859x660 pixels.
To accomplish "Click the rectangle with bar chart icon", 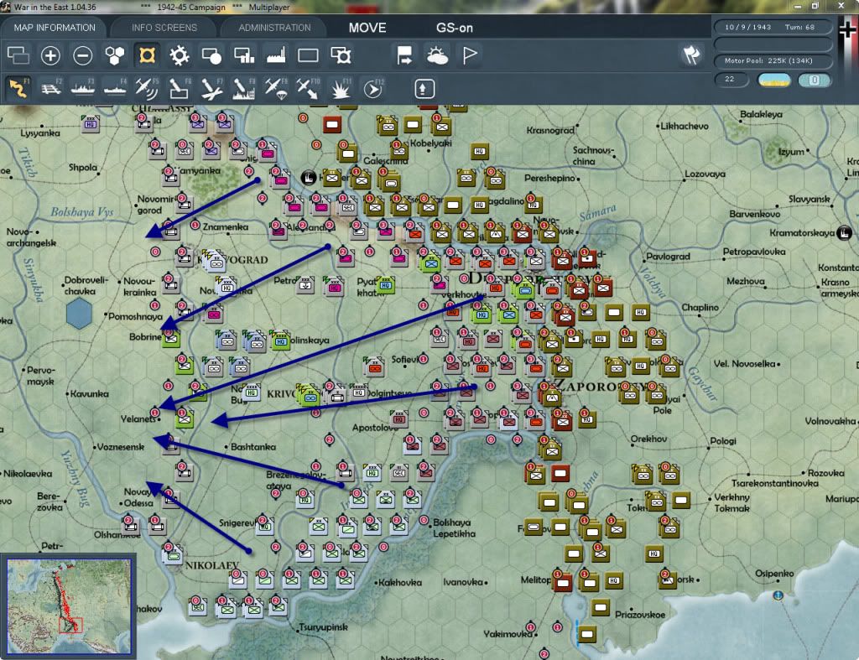I will (x=244, y=55).
